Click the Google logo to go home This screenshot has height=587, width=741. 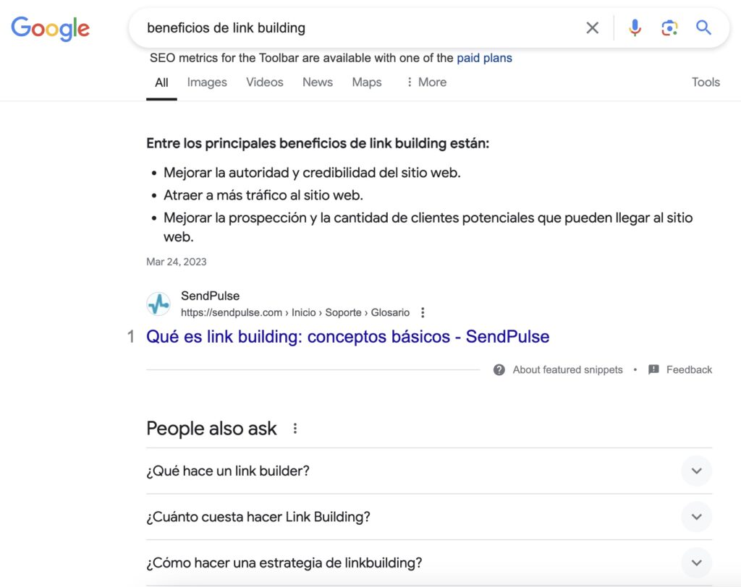click(50, 29)
